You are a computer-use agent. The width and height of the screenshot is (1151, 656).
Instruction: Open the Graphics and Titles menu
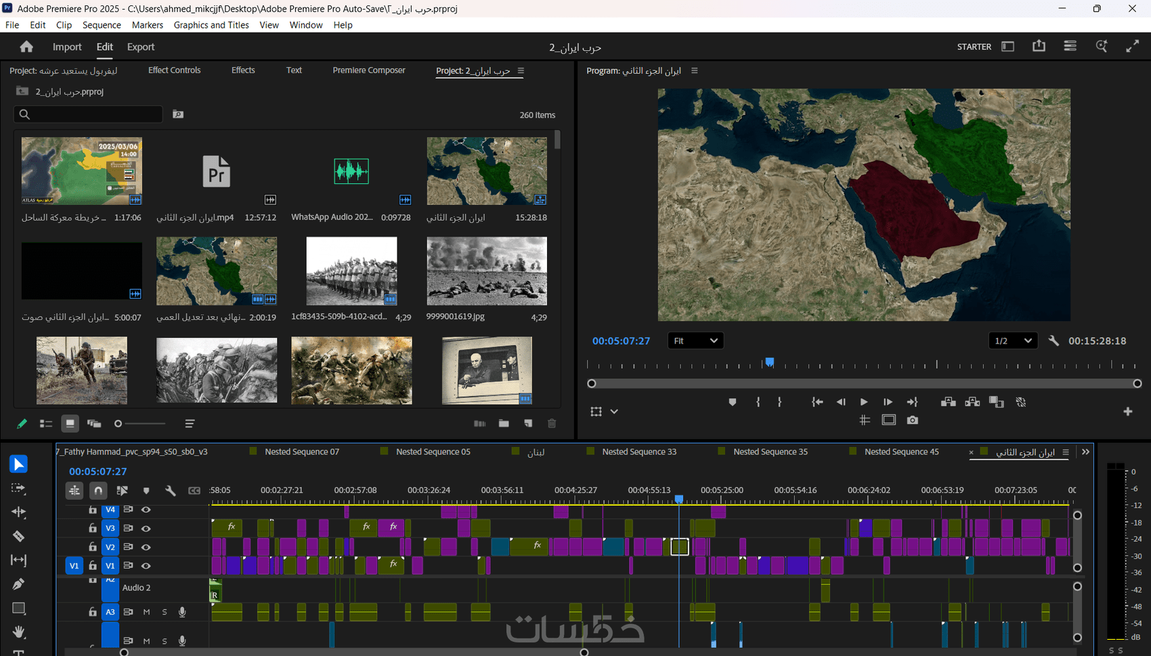pyautogui.click(x=211, y=25)
